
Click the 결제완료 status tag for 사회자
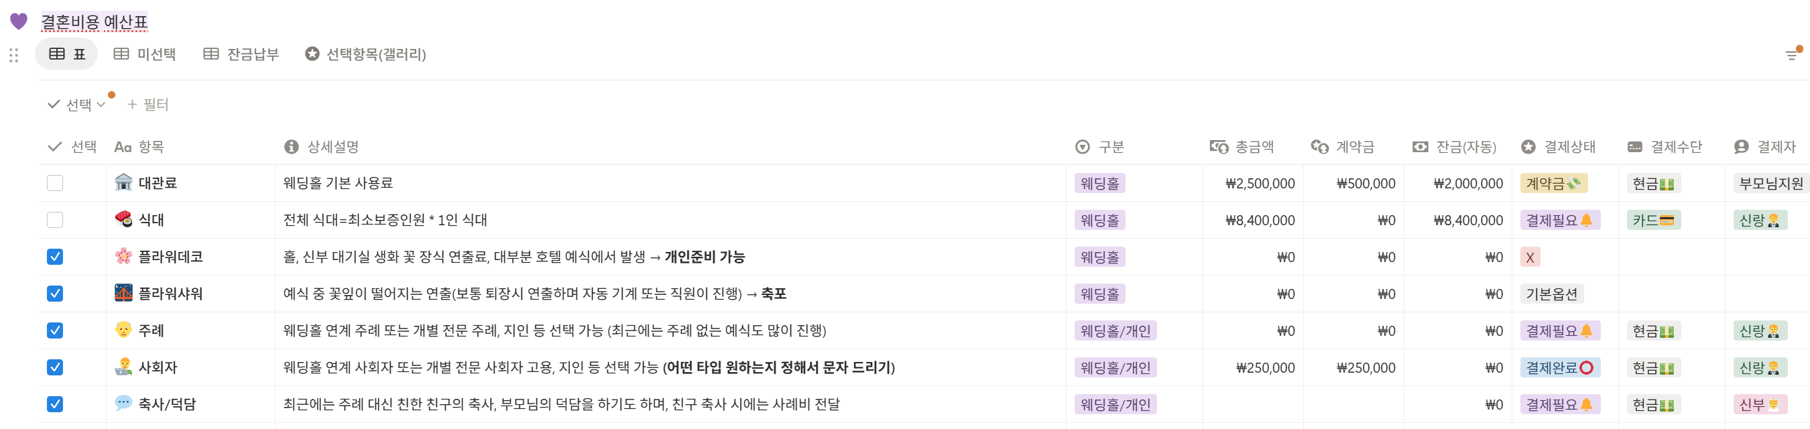pos(1559,367)
